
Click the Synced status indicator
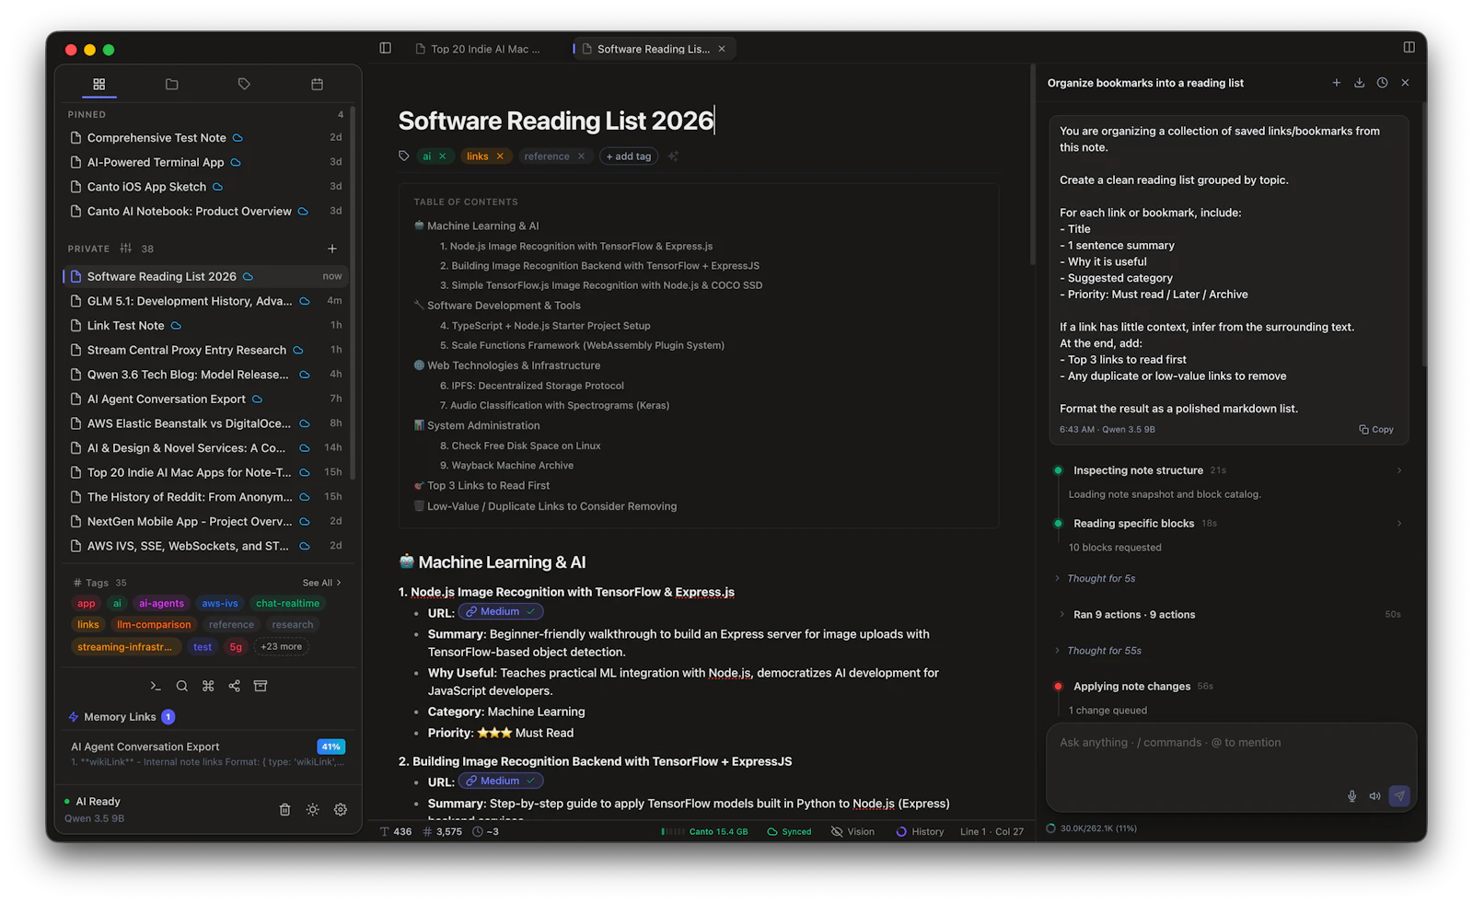789,831
